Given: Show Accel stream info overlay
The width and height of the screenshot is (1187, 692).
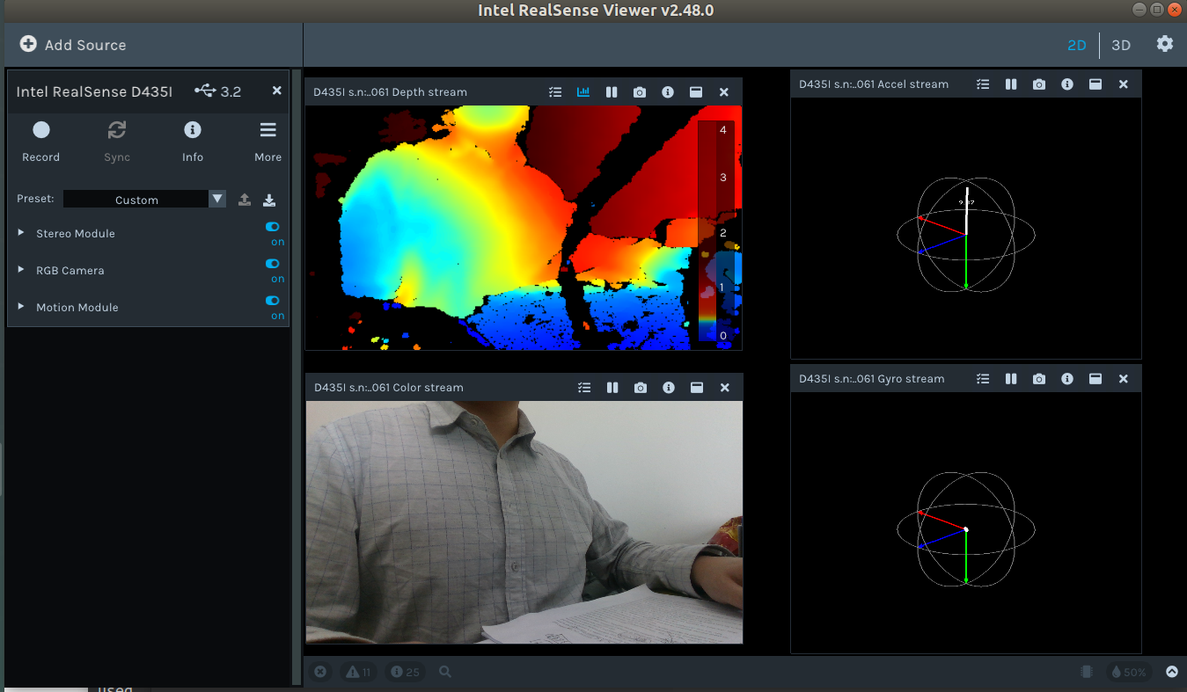Looking at the screenshot, I should tap(1067, 84).
